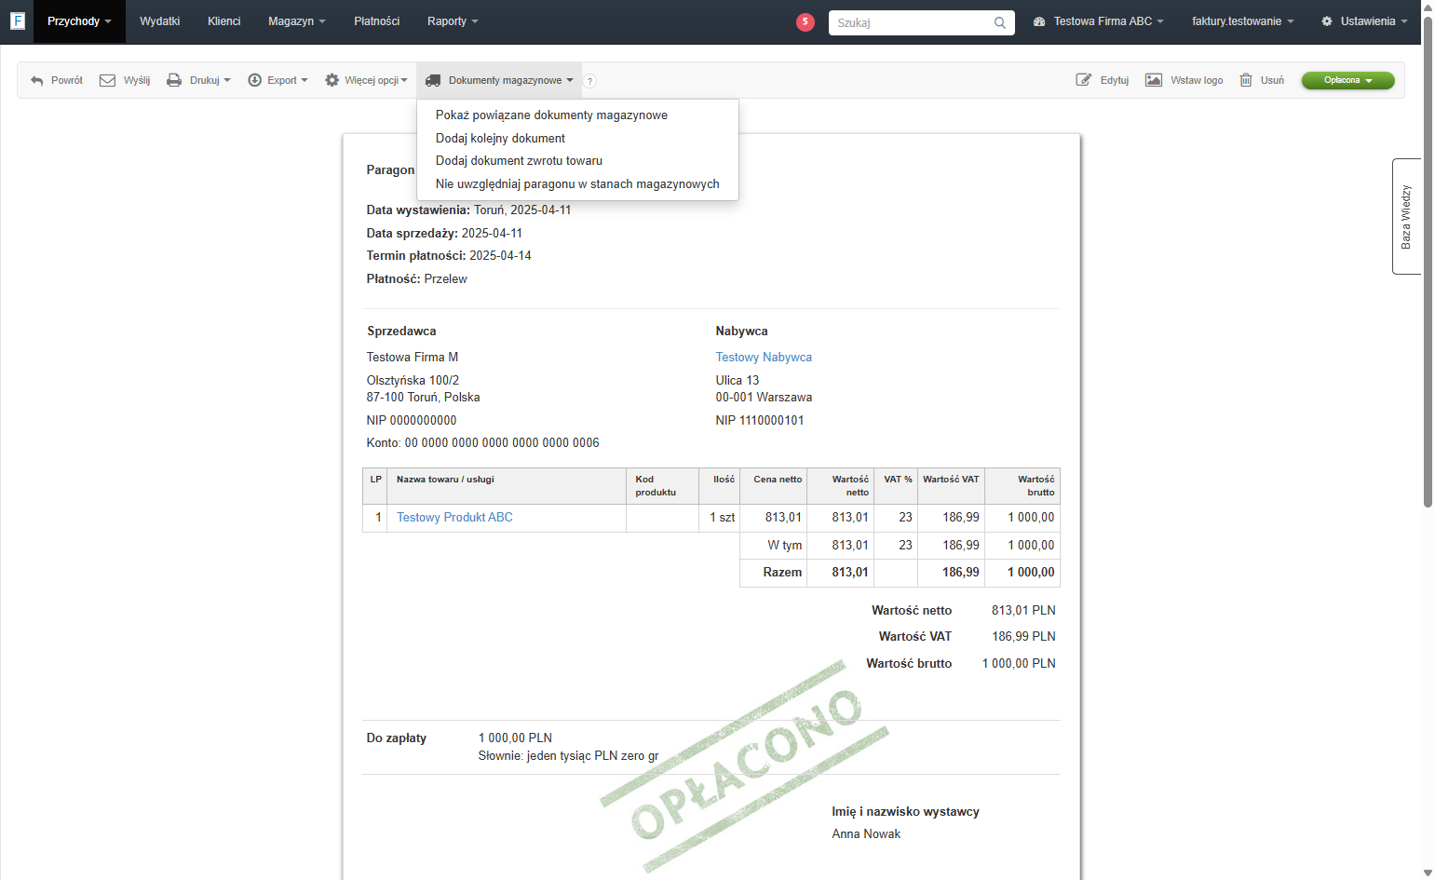Collapse the Dokumenty magazynowe dropdown
This screenshot has width=1435, height=880.
click(x=499, y=81)
